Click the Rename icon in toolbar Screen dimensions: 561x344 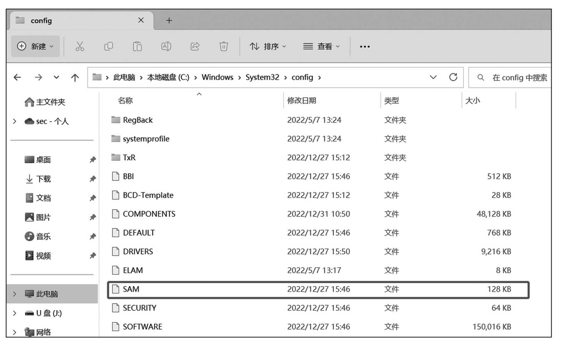point(166,46)
